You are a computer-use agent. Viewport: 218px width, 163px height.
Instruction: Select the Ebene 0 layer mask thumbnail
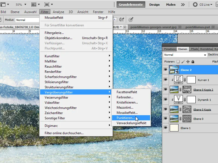(187, 118)
